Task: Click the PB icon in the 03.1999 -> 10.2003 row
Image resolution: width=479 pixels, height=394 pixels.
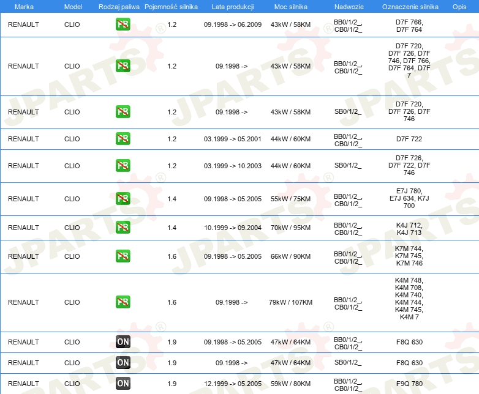Action: point(123,166)
